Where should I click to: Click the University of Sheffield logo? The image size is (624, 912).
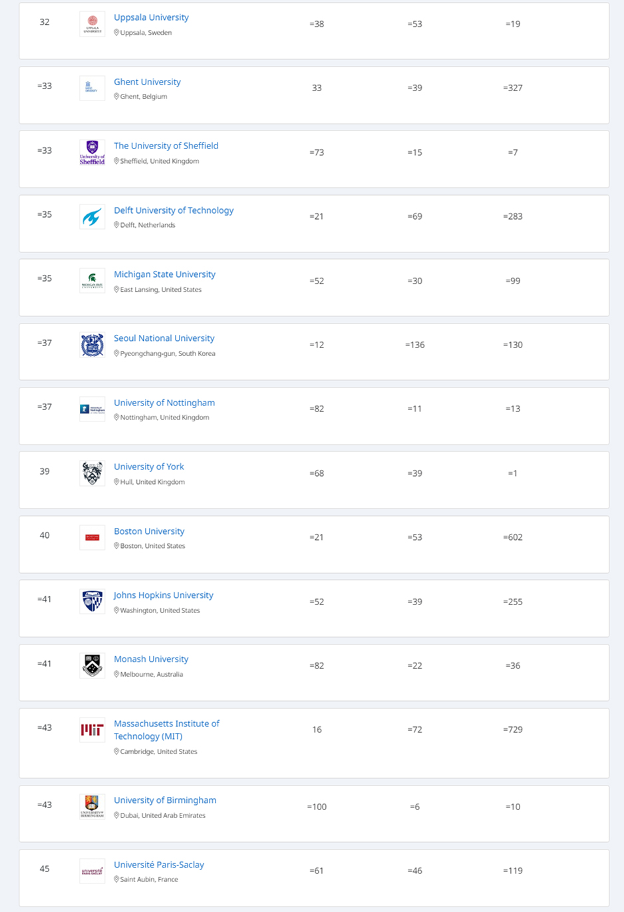[92, 152]
